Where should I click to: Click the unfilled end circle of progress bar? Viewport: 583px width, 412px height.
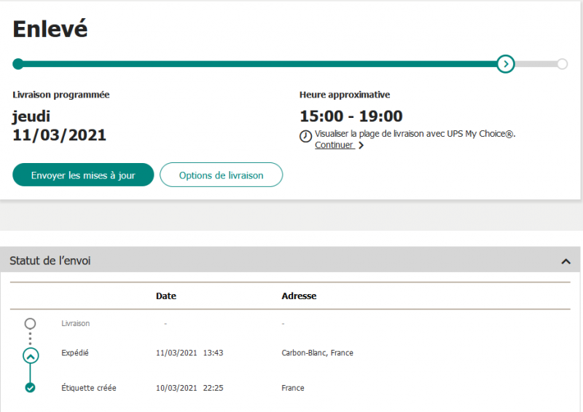click(x=562, y=64)
